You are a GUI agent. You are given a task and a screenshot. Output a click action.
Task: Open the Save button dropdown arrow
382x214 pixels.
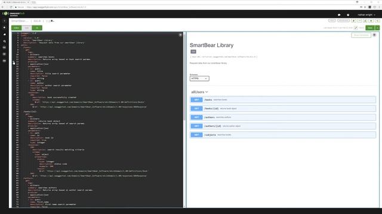point(377,28)
